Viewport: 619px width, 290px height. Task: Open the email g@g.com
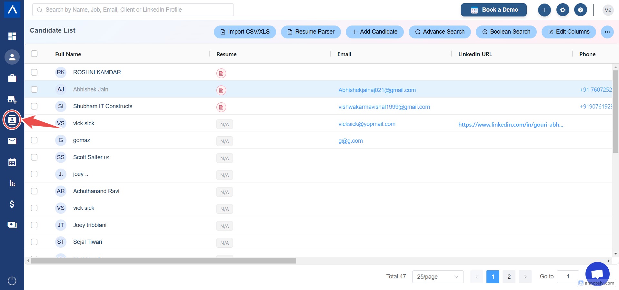click(x=351, y=141)
